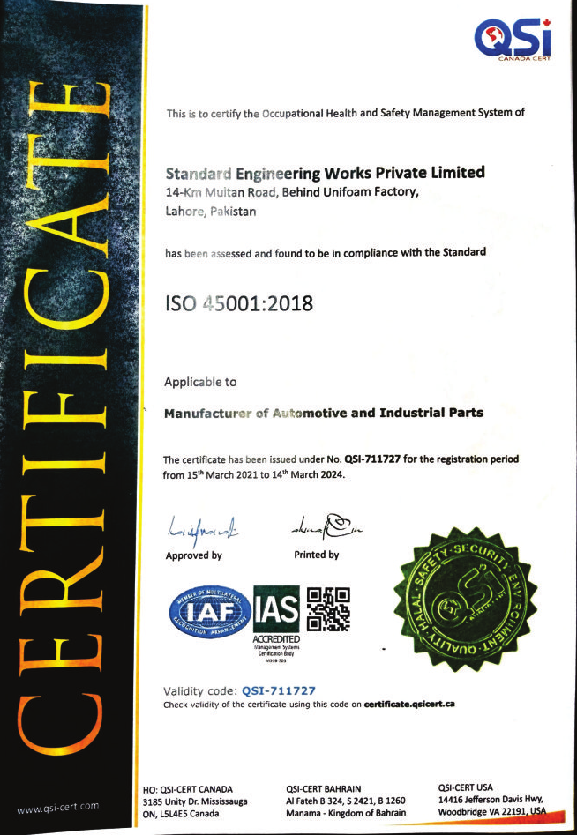Screen dimensions: 577x835
Task: Select the blue validity code QSI-711727
Action: 278,690
